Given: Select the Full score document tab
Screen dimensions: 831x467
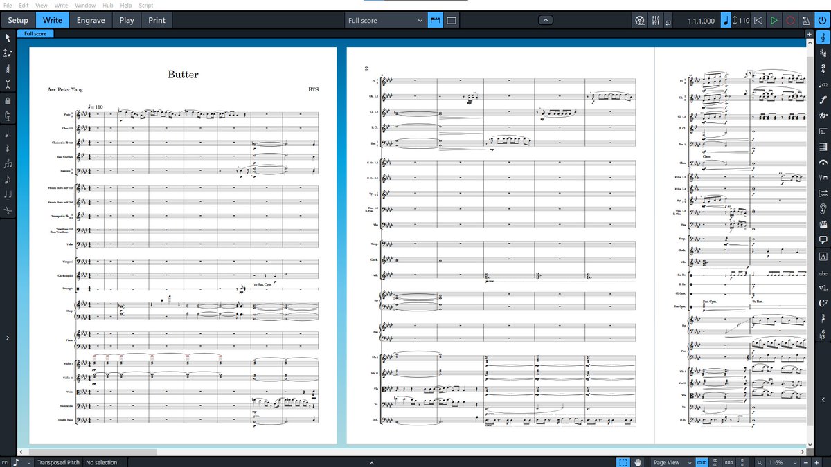Looking at the screenshot, I should pyautogui.click(x=35, y=33).
